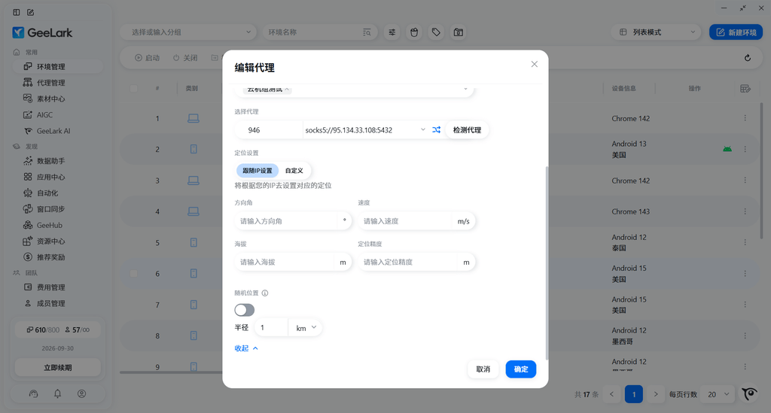The width and height of the screenshot is (771, 413).
Task: Click the camera folder icon in toolbar
Action: click(x=459, y=32)
